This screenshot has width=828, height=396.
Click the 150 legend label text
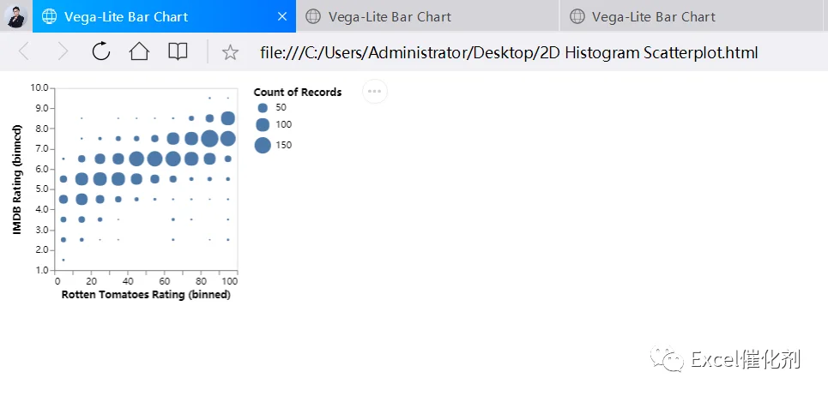tap(283, 146)
